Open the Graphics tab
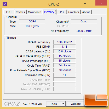Viewport: 109px width, 109px height. pos(74,12)
